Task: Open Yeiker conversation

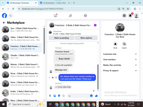Action: point(21,39)
